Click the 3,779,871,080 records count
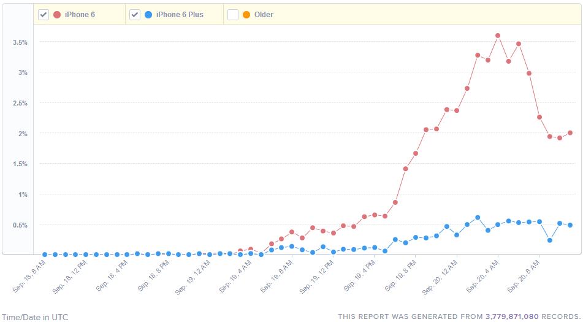The height and width of the screenshot is (322, 583). 512,316
